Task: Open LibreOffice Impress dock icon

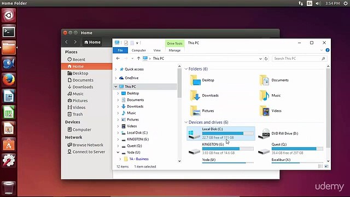Action: click(x=9, y=128)
